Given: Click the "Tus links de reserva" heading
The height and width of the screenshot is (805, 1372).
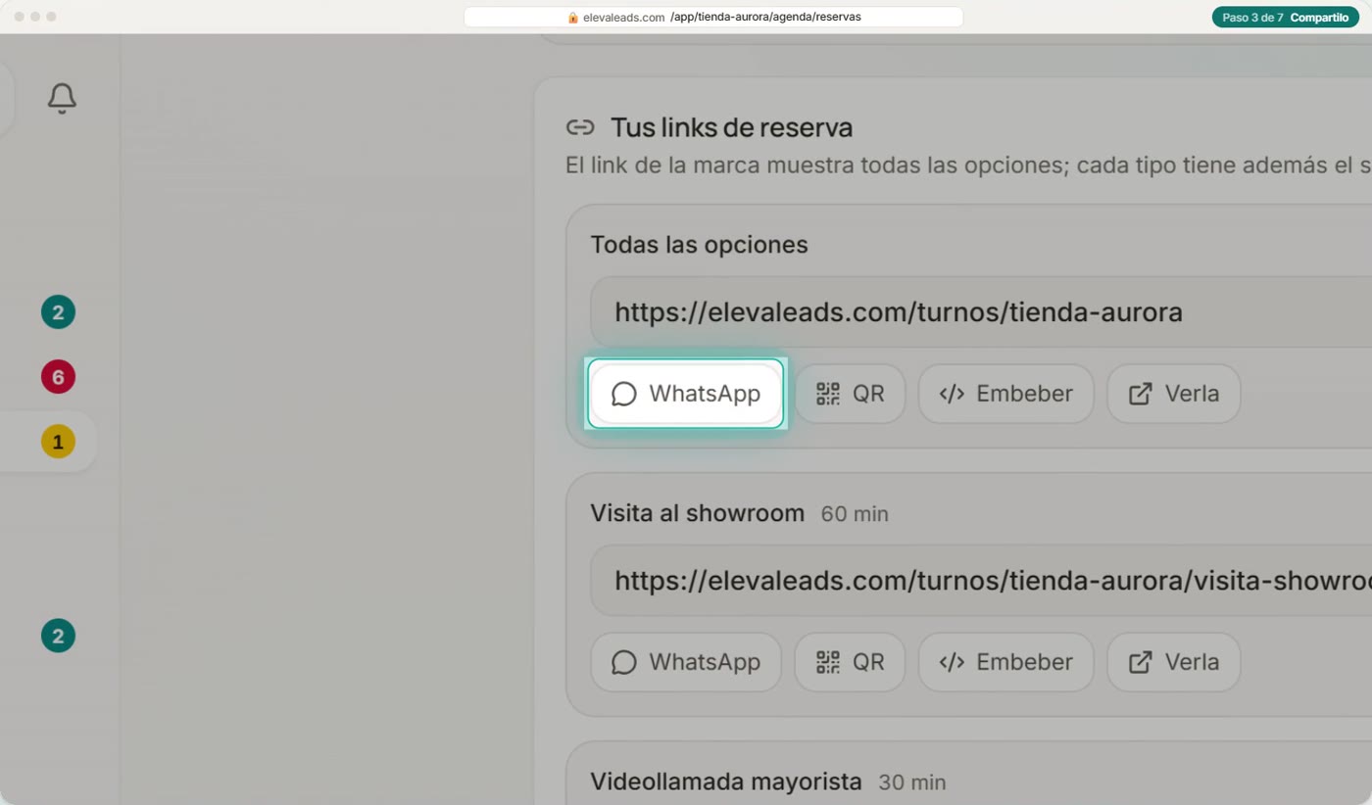Looking at the screenshot, I should pyautogui.click(x=731, y=127).
